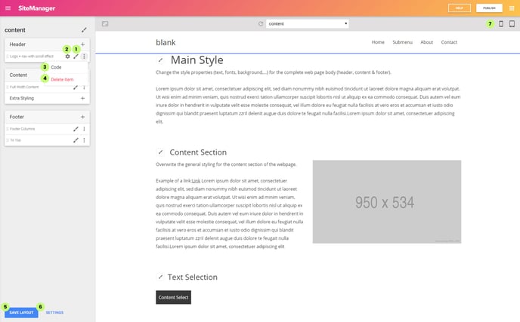The image size is (520, 322).
Task: Edit the Logo + nav with scroll effect item
Action: [x=76, y=57]
